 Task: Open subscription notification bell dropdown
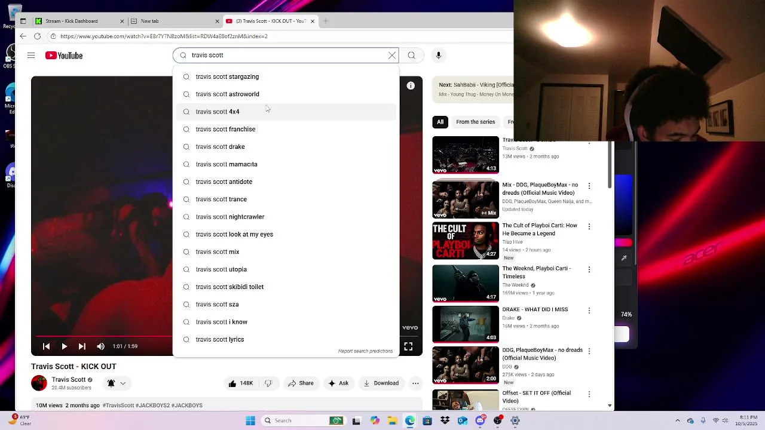117,383
